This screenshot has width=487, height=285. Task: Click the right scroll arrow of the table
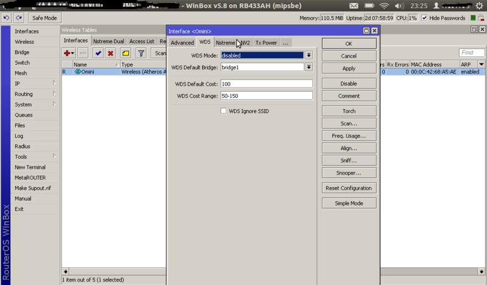[482, 272]
